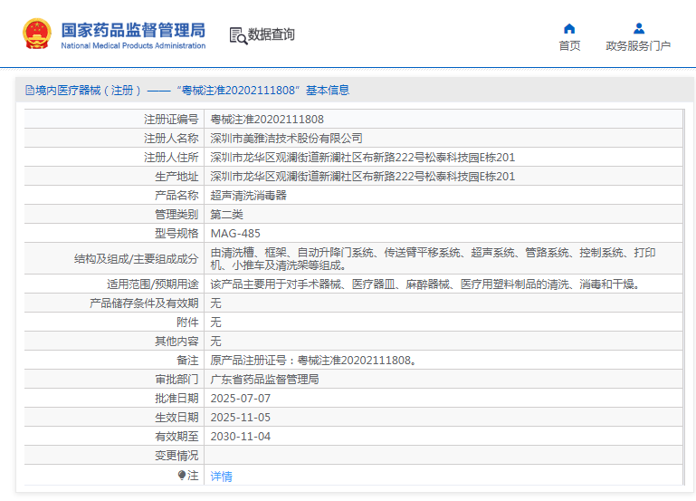This screenshot has height=501, width=696.
Task: Open the 详情 link
Action: pyautogui.click(x=221, y=476)
